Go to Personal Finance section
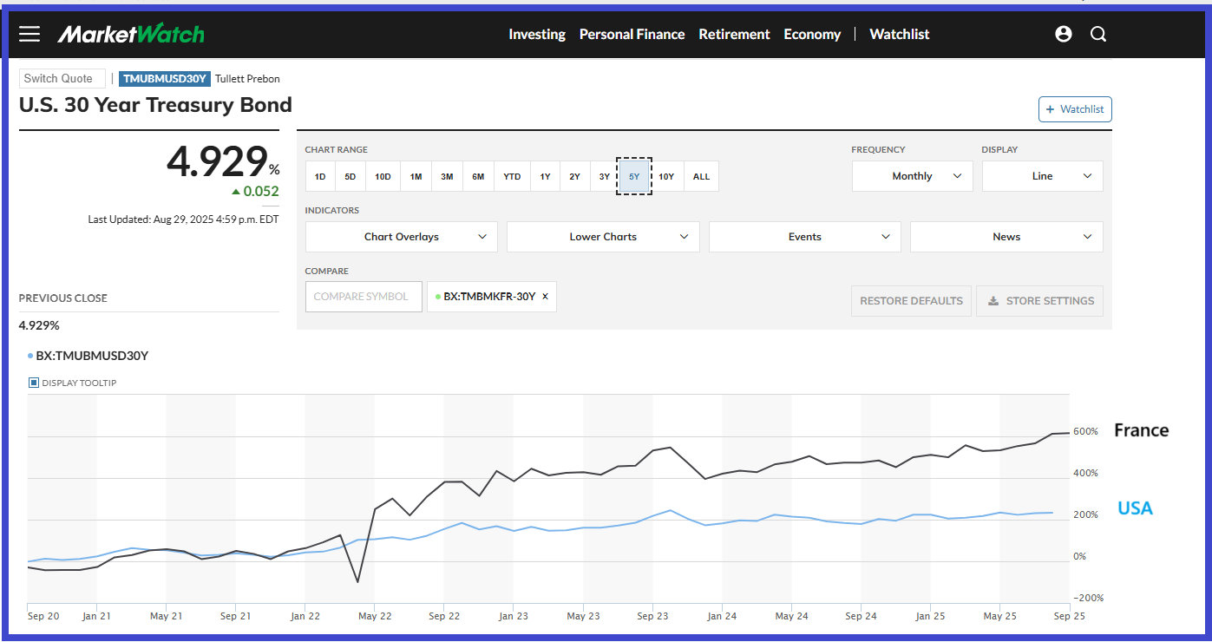This screenshot has width=1212, height=642. pyautogui.click(x=632, y=34)
